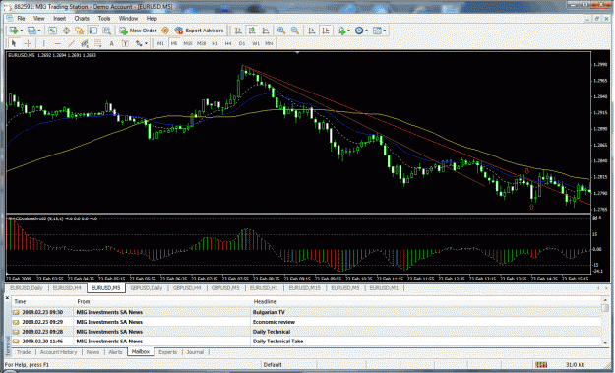Image resolution: width=615 pixels, height=373 pixels.
Task: Switch chart to line chart mode
Action: (x=266, y=31)
